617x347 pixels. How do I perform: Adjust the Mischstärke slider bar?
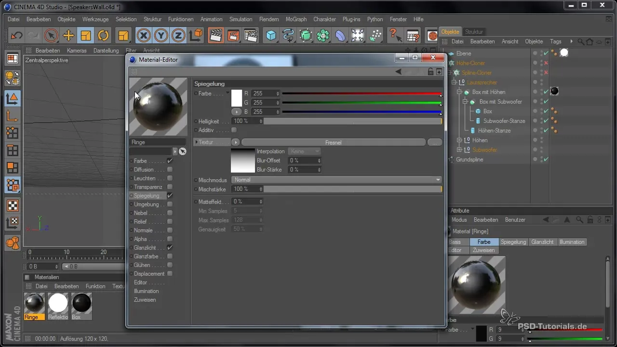pos(353,189)
